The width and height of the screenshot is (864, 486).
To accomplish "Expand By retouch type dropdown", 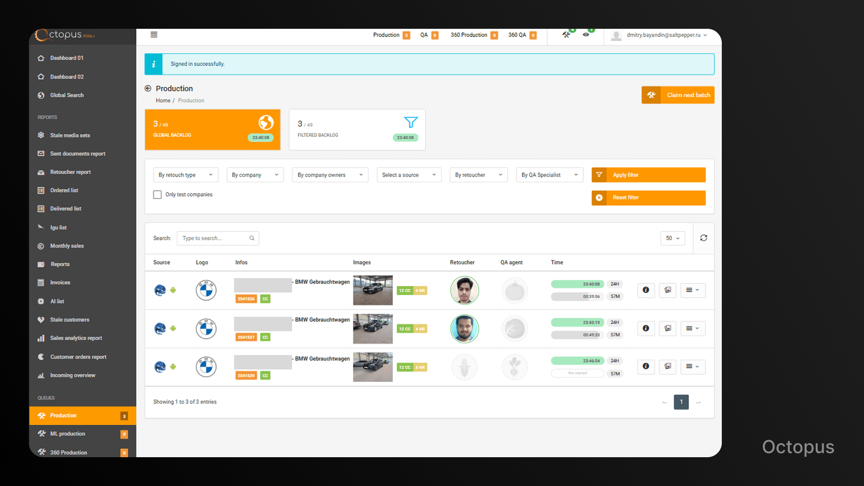I will (x=185, y=175).
